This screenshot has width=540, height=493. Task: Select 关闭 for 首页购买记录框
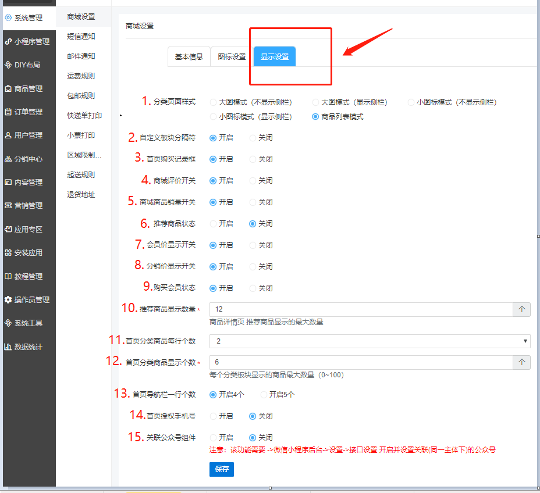point(253,159)
